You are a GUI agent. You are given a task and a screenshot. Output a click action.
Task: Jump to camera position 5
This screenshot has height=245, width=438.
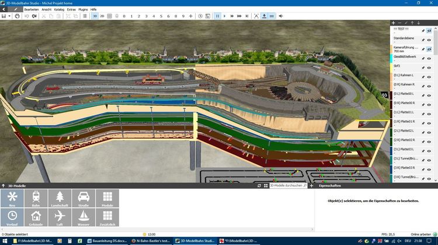161,16
